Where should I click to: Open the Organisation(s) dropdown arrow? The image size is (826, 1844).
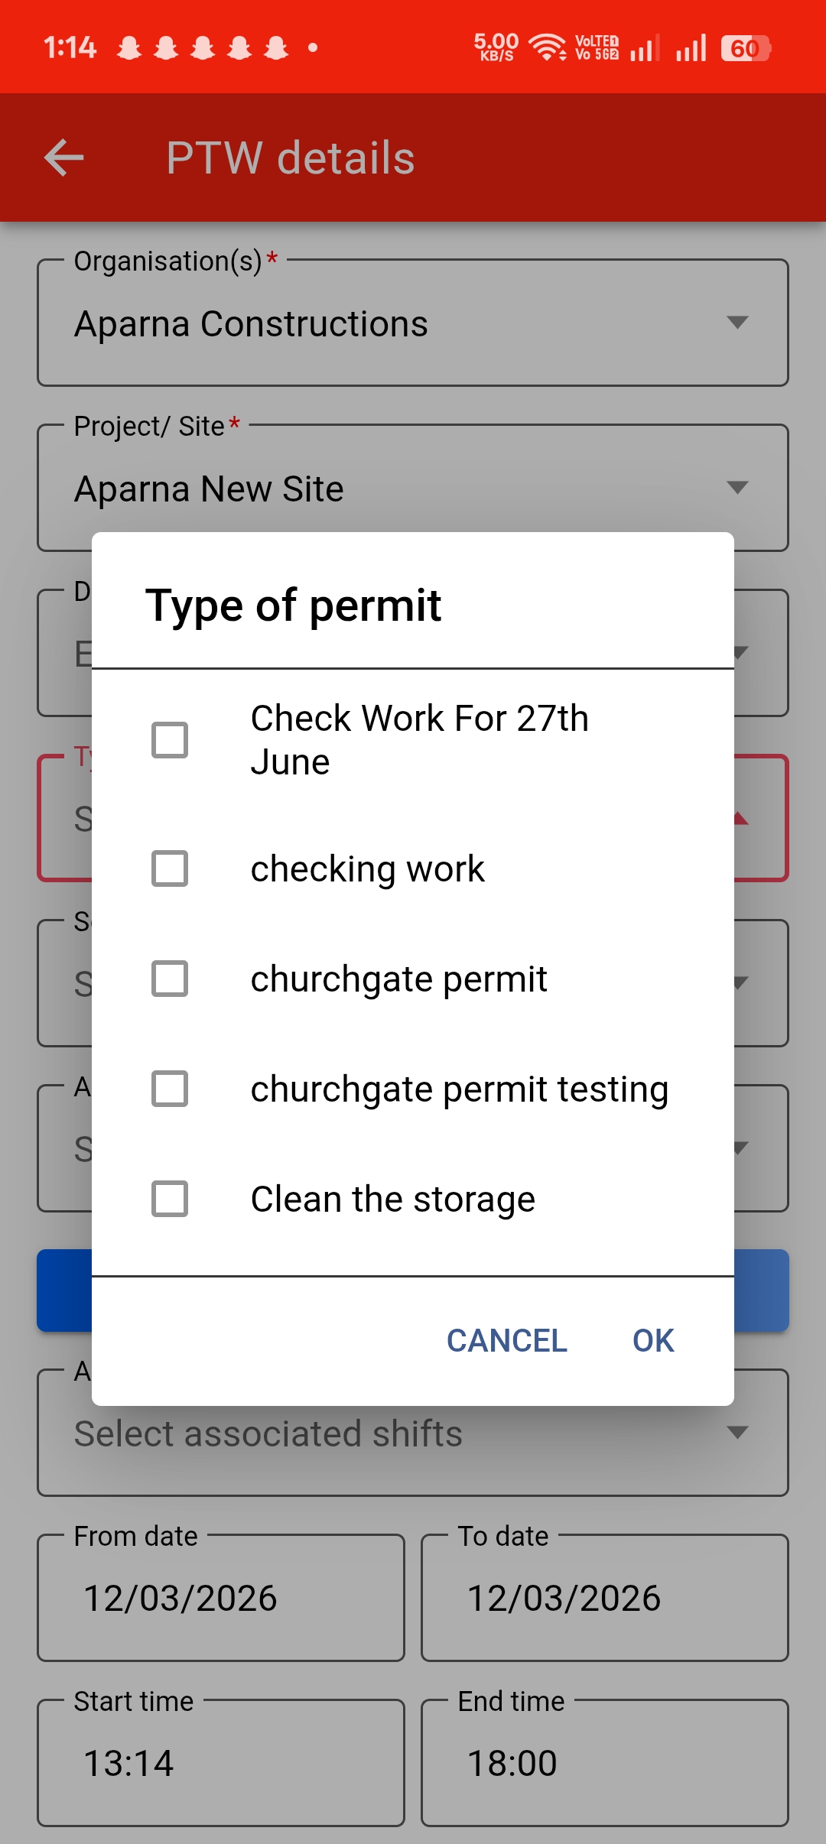[x=737, y=323]
